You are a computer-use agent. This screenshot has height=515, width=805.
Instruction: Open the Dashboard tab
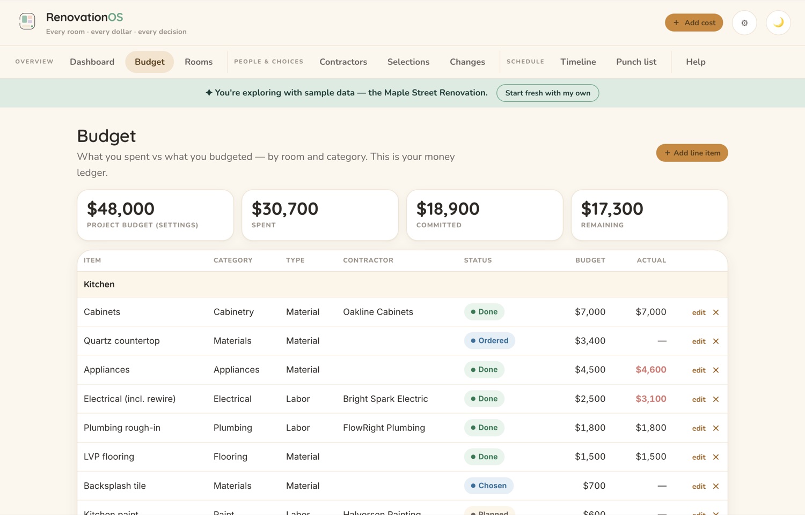92,62
